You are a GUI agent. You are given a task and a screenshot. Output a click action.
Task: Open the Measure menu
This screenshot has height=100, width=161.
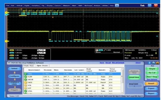point(66,5)
